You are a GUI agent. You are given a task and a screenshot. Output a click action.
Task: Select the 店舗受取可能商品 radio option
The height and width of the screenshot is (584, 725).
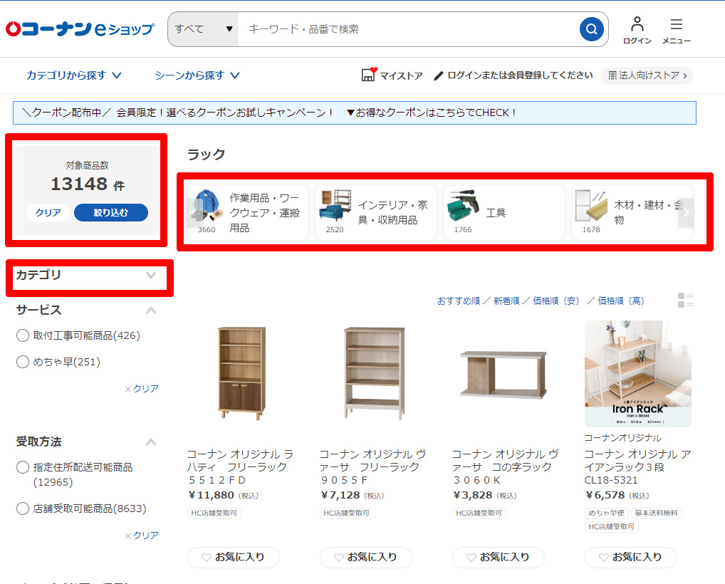coord(23,509)
